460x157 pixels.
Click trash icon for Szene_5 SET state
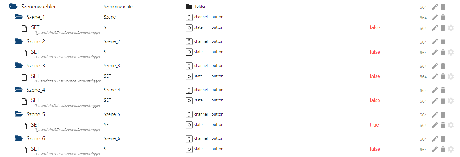[x=443, y=125]
